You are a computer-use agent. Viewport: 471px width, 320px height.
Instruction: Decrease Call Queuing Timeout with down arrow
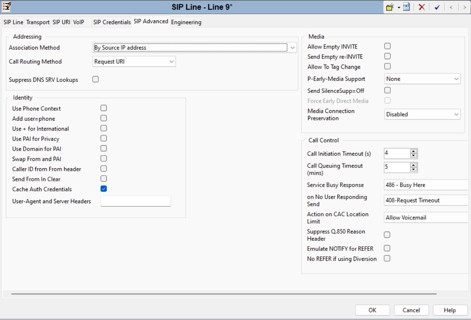pyautogui.click(x=413, y=169)
